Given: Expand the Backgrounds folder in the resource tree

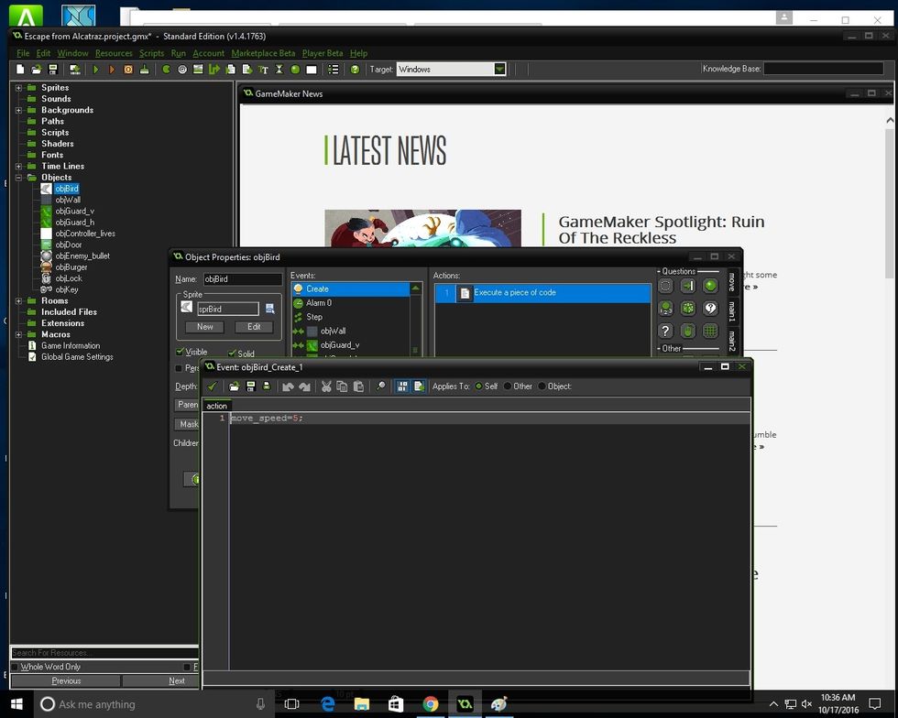Looking at the screenshot, I should (x=18, y=110).
